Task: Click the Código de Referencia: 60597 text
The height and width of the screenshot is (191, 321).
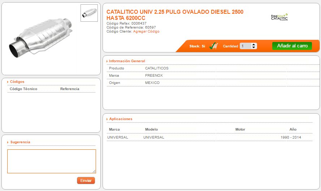Action: [131, 27]
